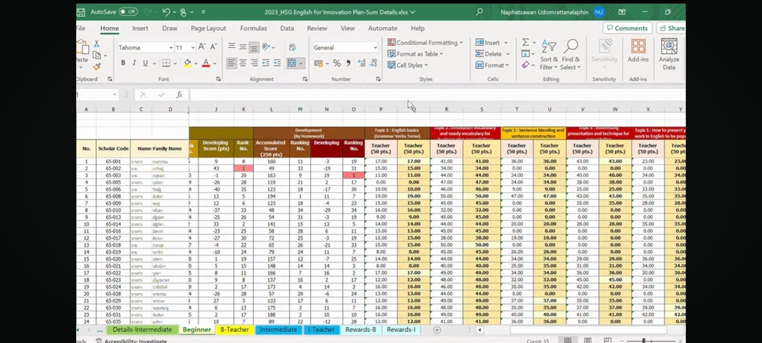762x343 pixels.
Task: Open Sort & Filter dropdown
Action: (548, 55)
